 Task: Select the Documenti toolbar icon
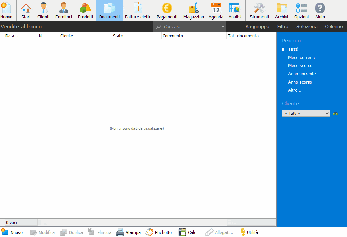pos(109,11)
